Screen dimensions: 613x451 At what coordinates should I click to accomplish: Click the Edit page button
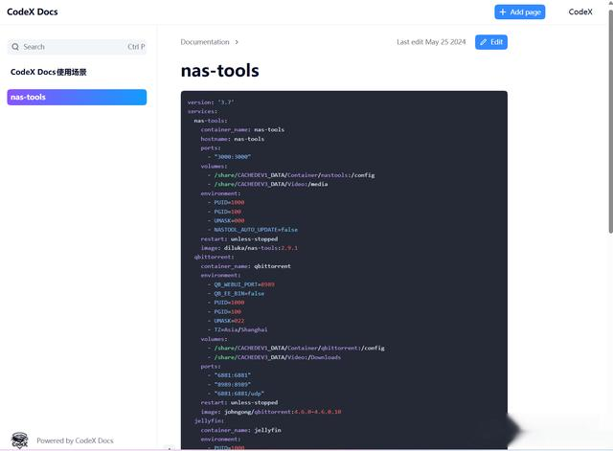491,42
